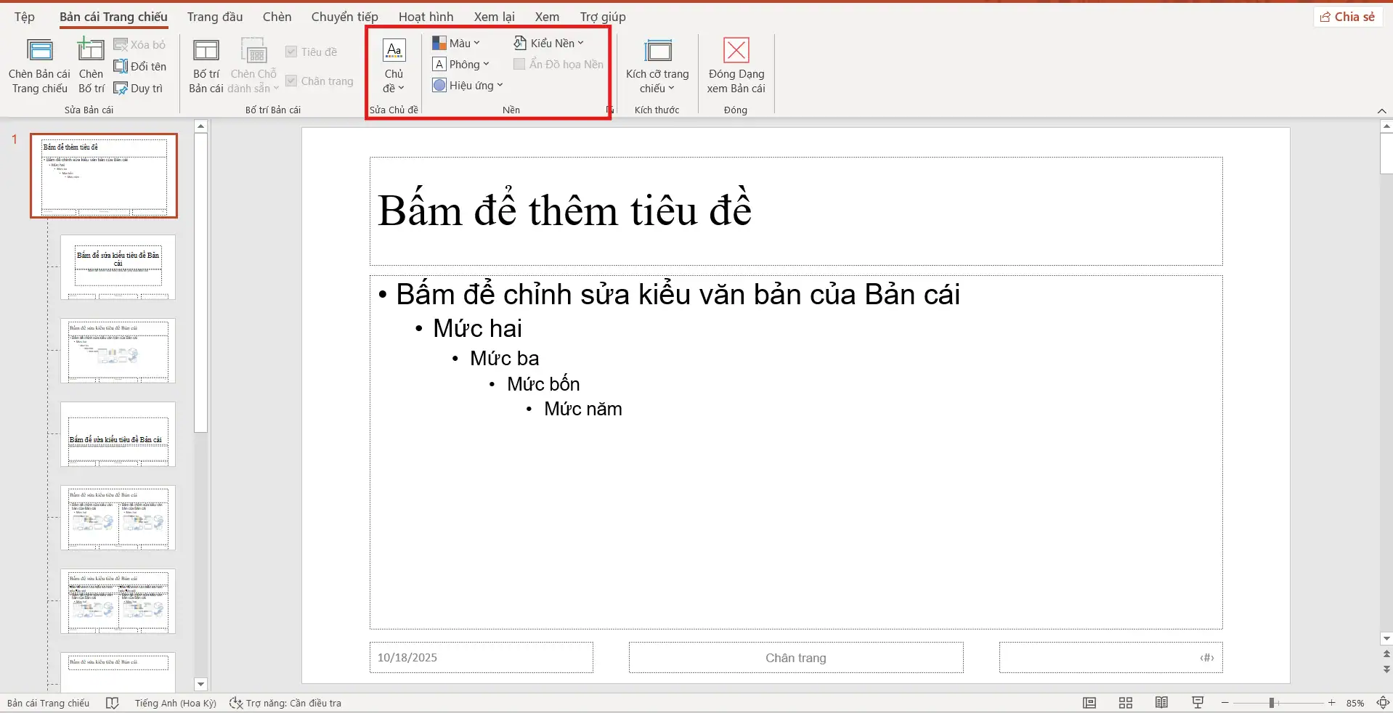Select the Chèn Bản cái Trang chiếu icon
Screen dimensions: 1393x713
pyautogui.click(x=38, y=64)
